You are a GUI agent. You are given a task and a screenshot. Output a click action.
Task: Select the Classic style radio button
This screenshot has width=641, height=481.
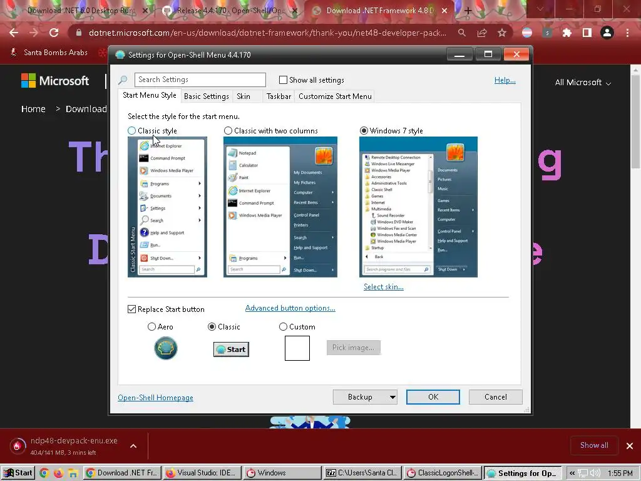click(x=131, y=131)
